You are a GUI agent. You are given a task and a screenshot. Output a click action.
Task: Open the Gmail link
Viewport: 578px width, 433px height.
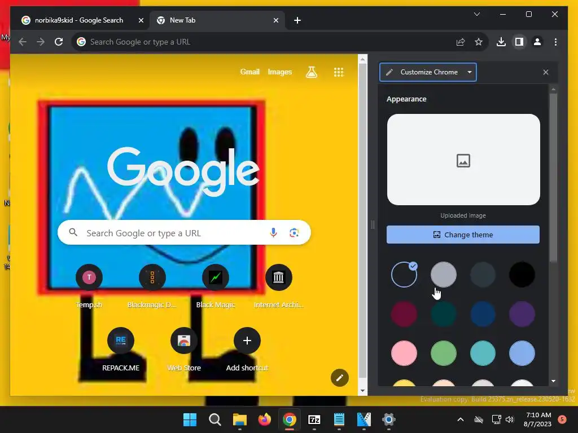pyautogui.click(x=250, y=72)
